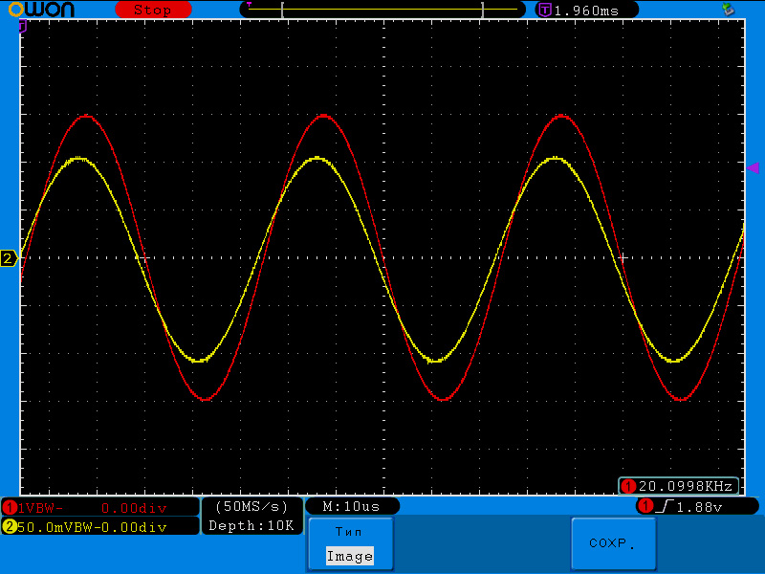765x574 pixels.
Task: Click the purple T marker at top-left of grid
Action: [22, 27]
